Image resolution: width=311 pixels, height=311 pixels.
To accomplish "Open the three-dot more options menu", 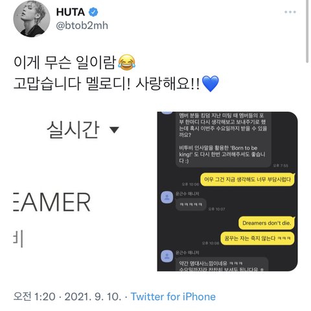I will (290, 12).
